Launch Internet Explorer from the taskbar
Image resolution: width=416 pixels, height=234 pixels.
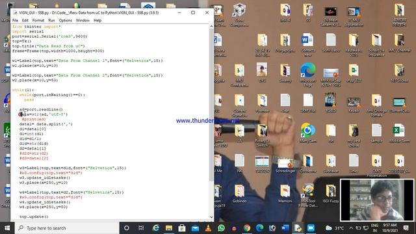click(156, 228)
